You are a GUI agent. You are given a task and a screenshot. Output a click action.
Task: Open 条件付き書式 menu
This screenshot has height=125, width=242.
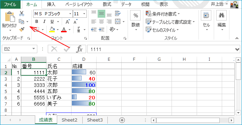tap(163, 14)
